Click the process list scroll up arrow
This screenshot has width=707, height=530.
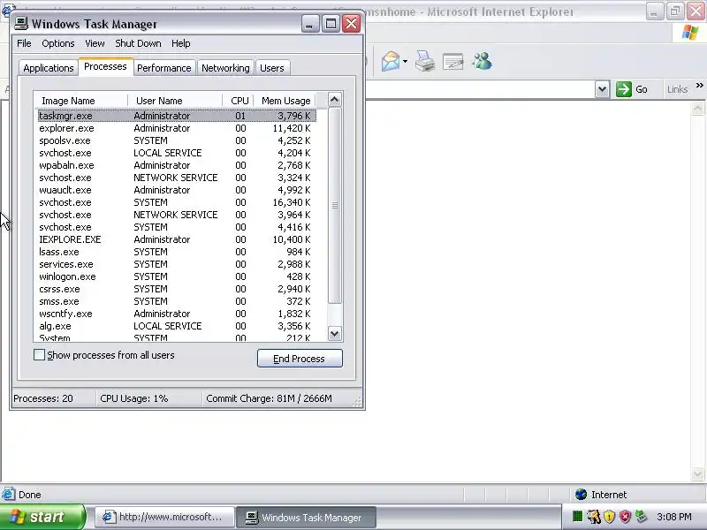(334, 100)
